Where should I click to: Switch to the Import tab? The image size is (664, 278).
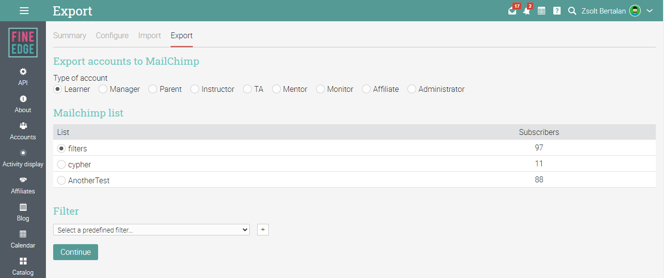[149, 35]
